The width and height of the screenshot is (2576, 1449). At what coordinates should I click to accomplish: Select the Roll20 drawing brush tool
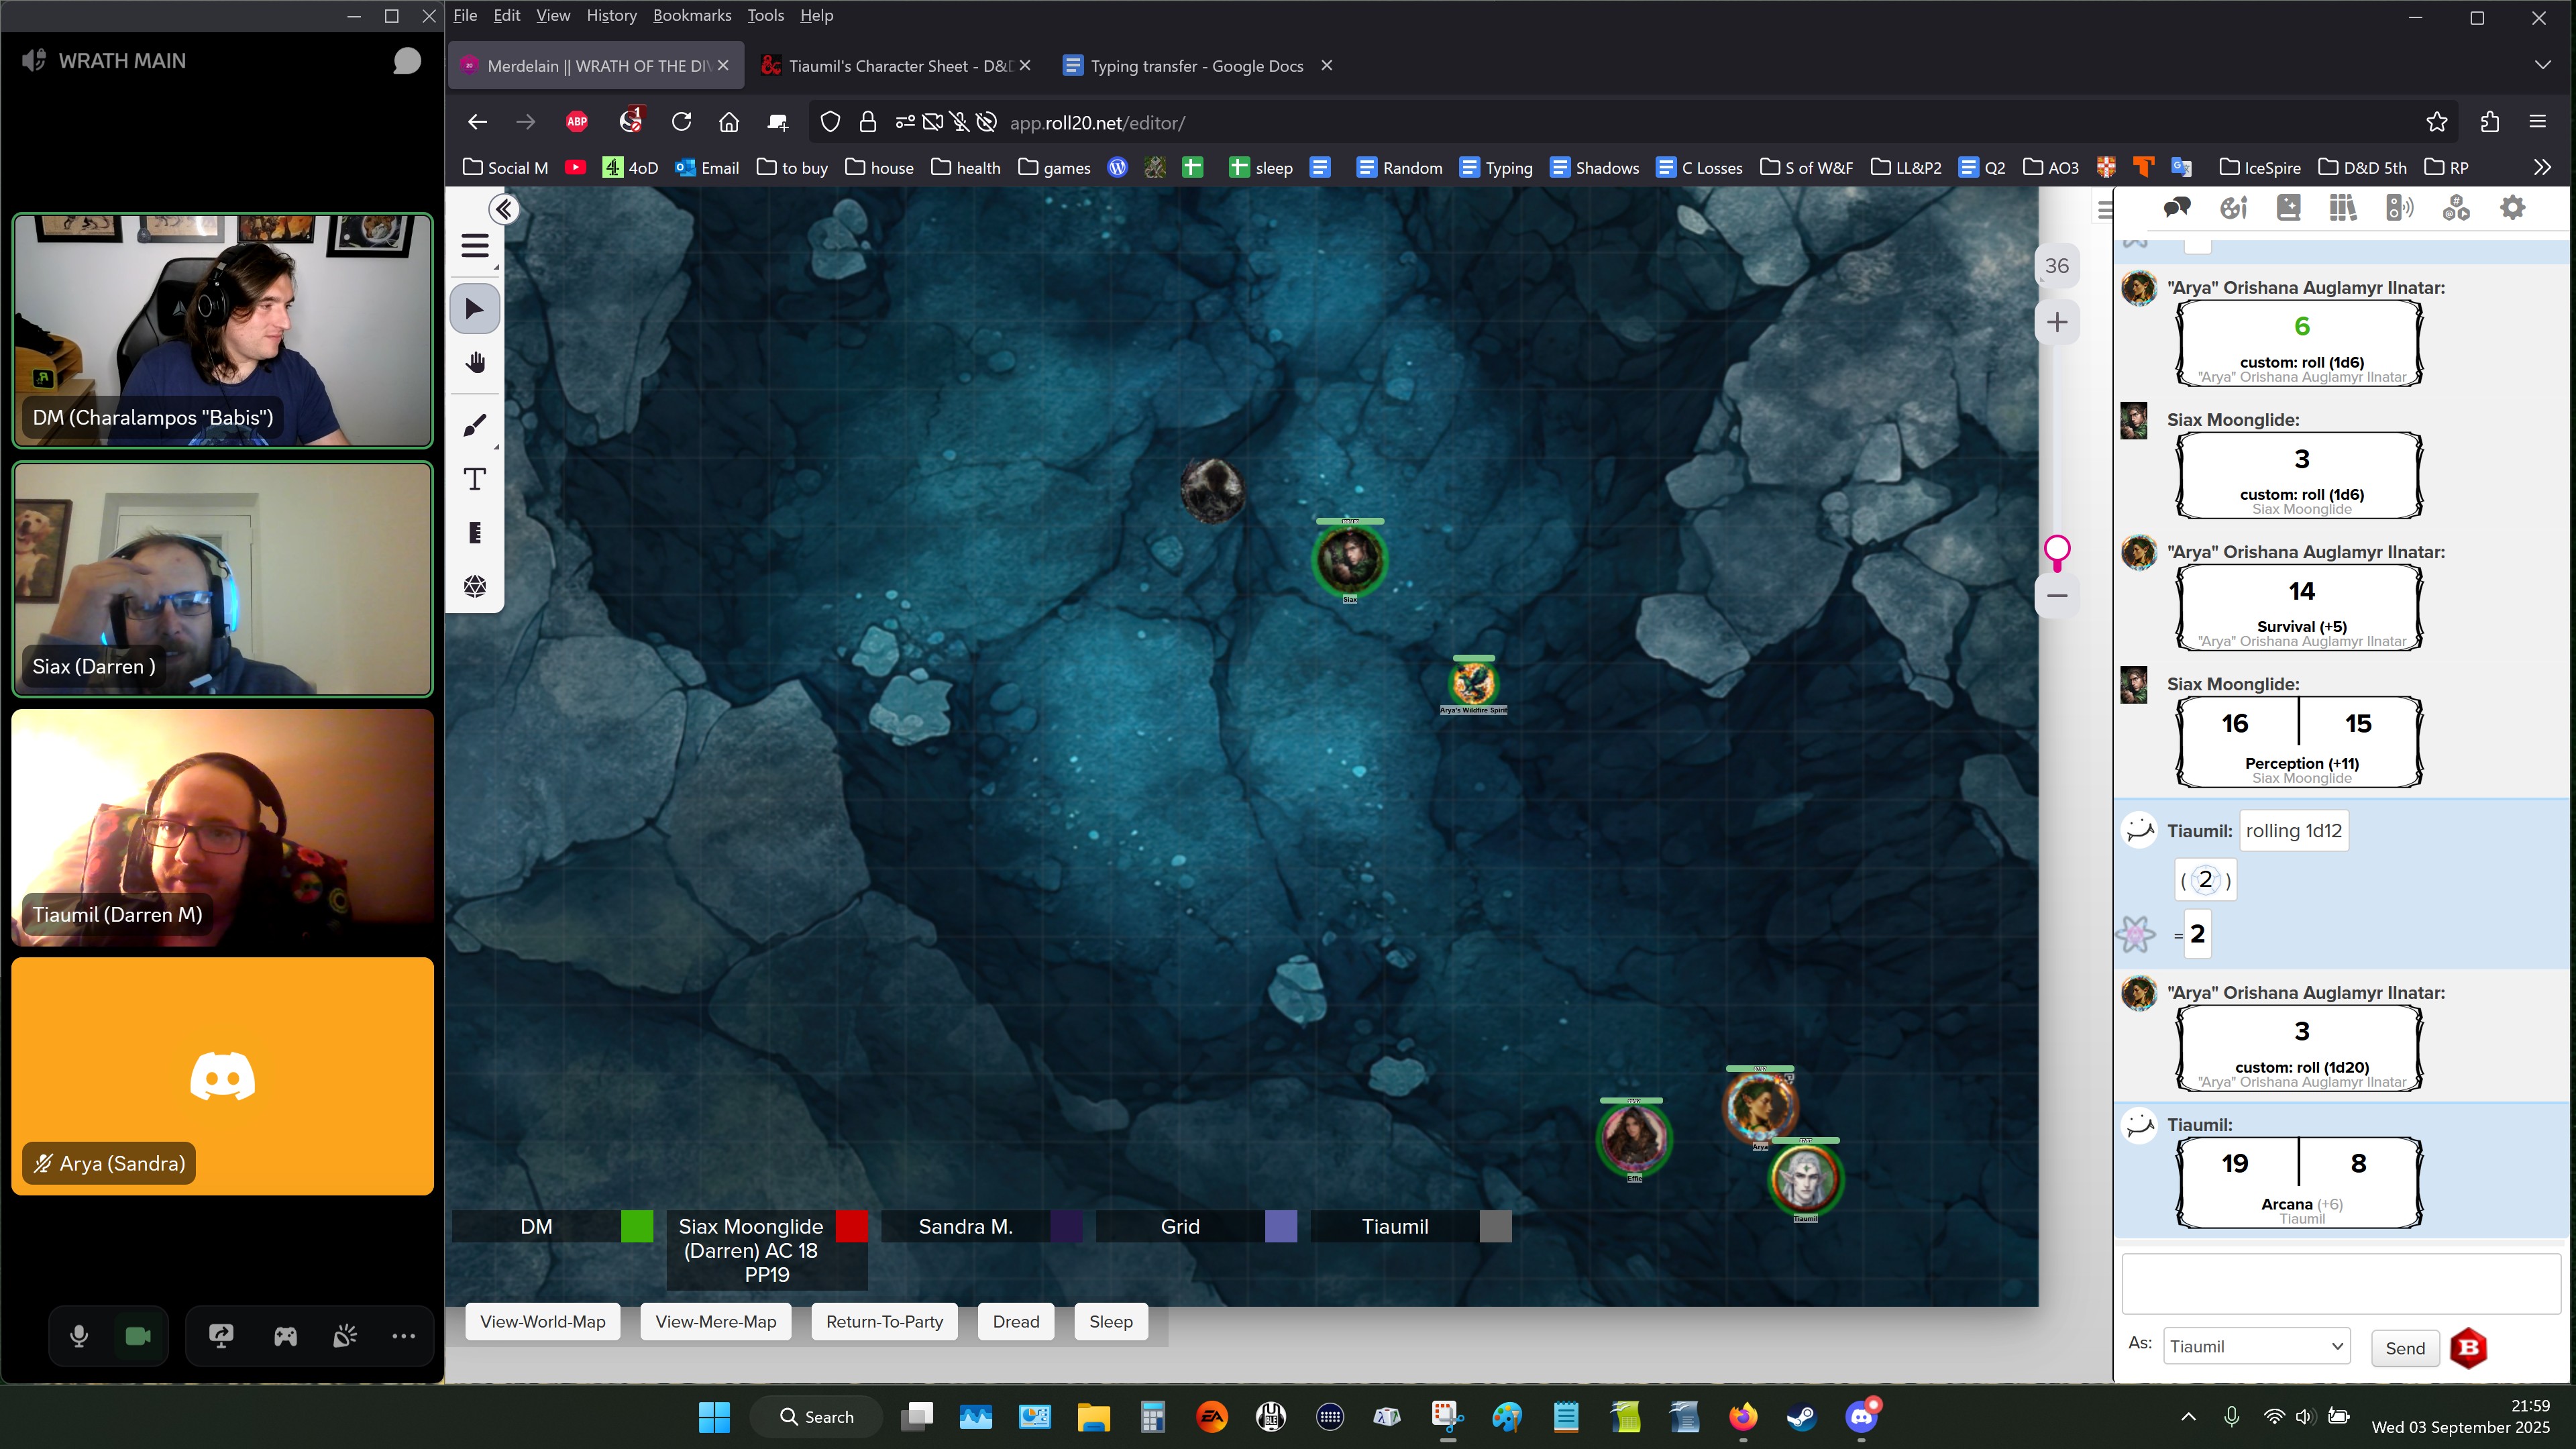click(x=475, y=426)
